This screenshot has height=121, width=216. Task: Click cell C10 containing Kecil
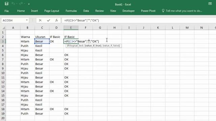point(42,73)
